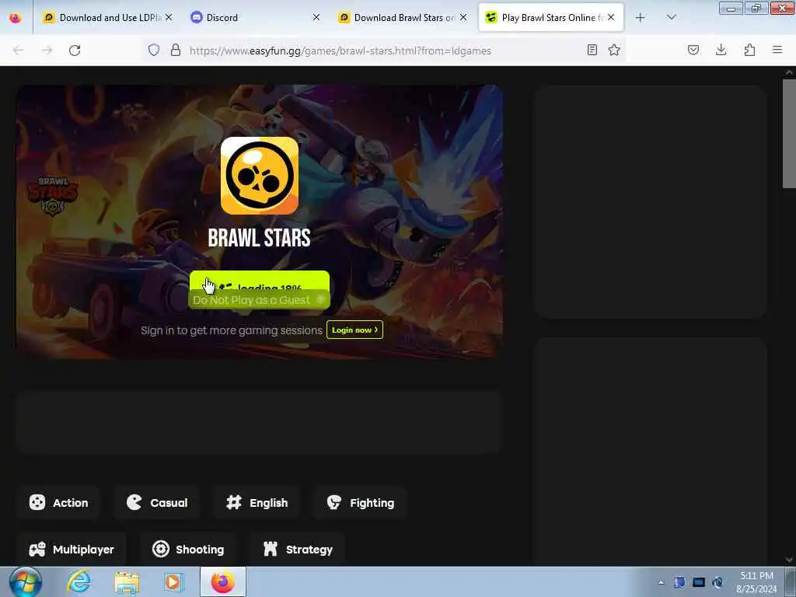
Task: Click the Brawl Stars skull app icon
Action: click(260, 175)
